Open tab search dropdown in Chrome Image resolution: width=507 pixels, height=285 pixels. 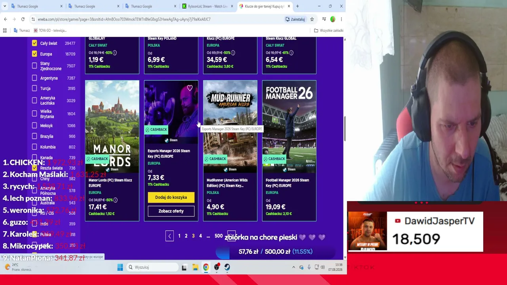[x=5, y=6]
